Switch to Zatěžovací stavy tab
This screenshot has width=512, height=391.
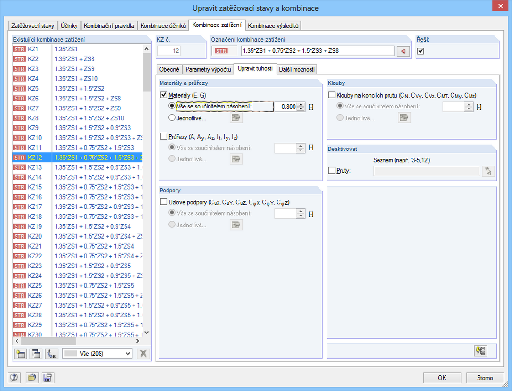tap(33, 26)
